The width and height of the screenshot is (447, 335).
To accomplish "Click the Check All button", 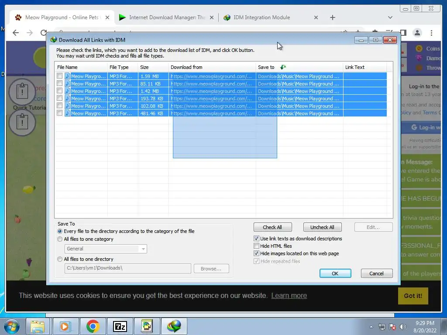I will click(x=272, y=227).
